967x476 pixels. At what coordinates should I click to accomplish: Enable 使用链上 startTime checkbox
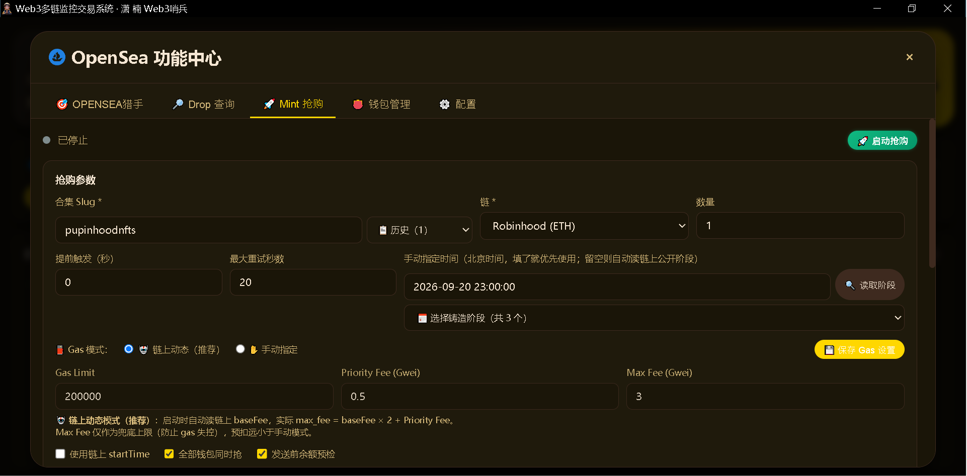tap(60, 454)
